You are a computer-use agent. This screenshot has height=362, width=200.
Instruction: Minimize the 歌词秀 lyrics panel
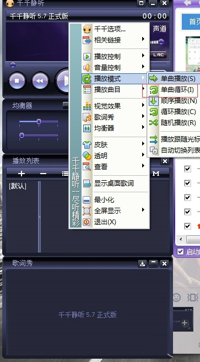coord(153,264)
